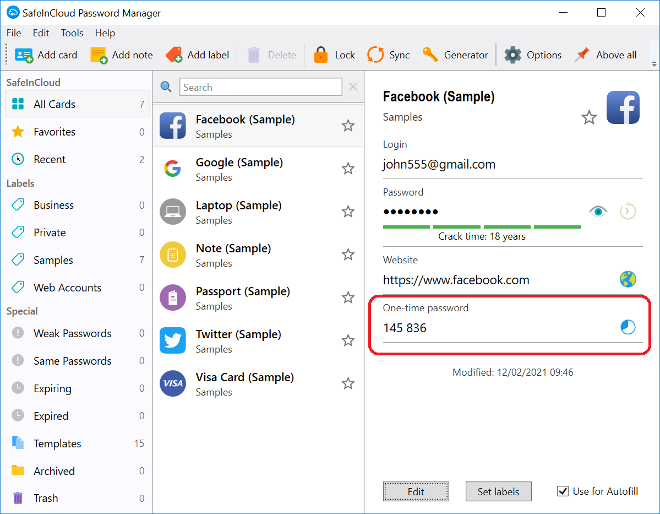Click the large Facebook logo in details

point(623,107)
